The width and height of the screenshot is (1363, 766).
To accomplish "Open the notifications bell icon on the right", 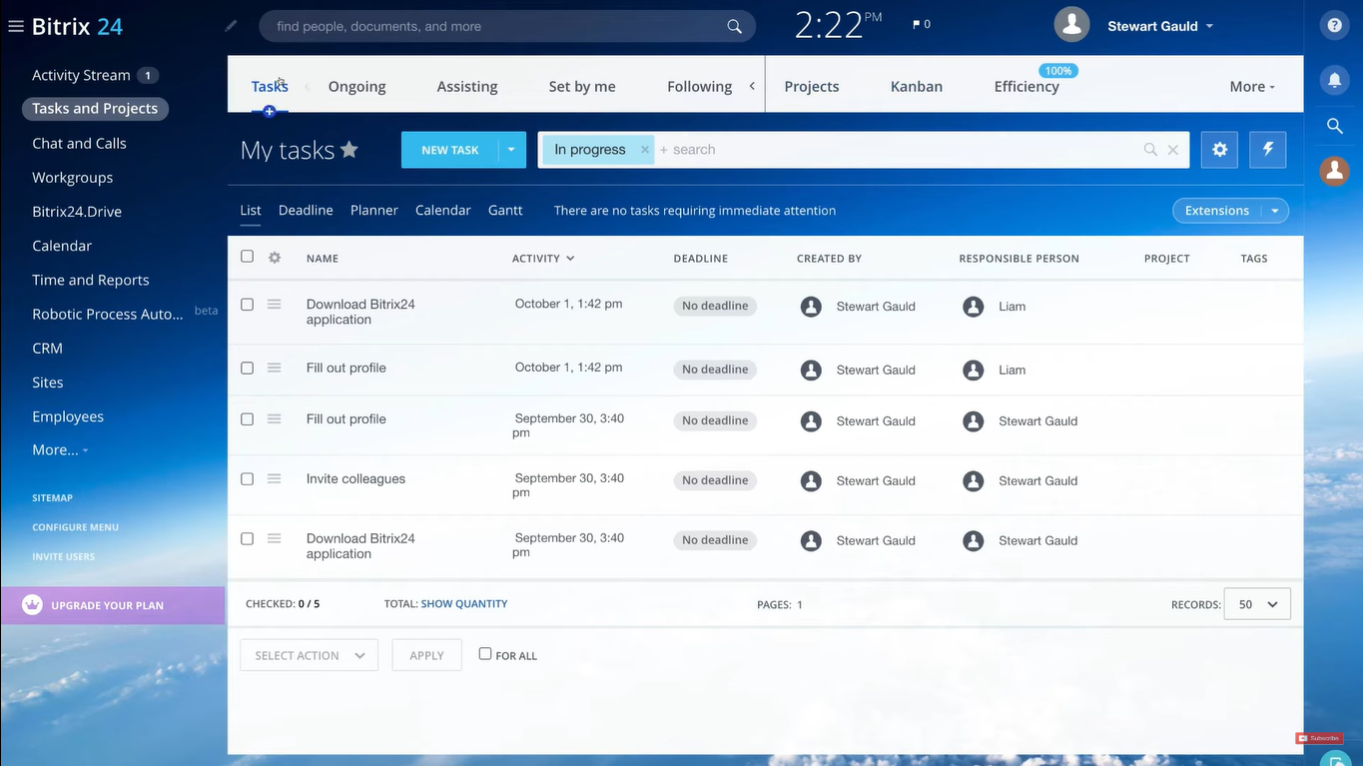I will pyautogui.click(x=1334, y=80).
